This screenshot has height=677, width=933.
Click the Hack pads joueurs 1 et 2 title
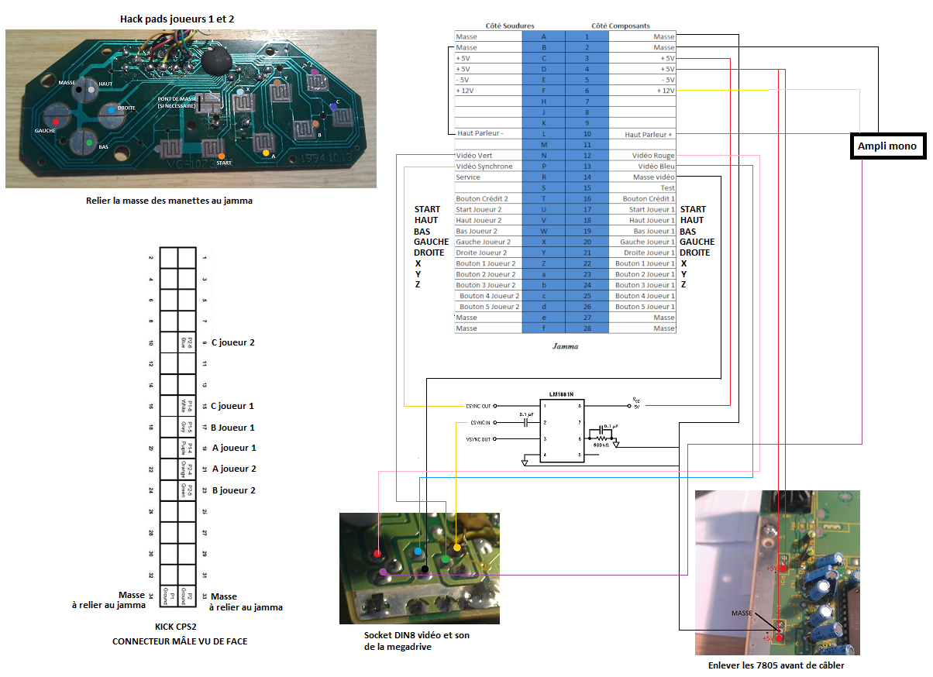point(177,18)
